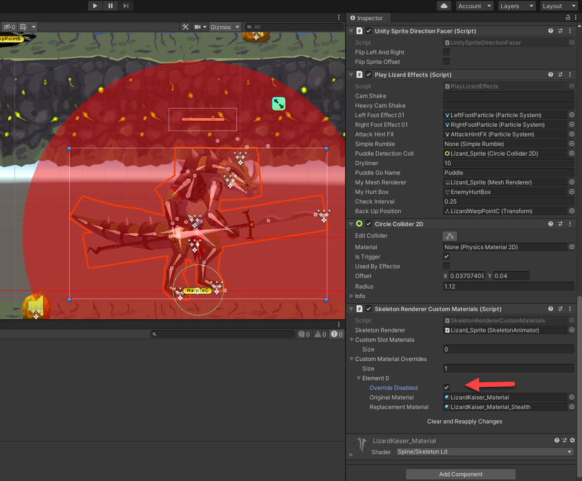Collapse the Unity Sprite Direction Facer component

(x=351, y=31)
